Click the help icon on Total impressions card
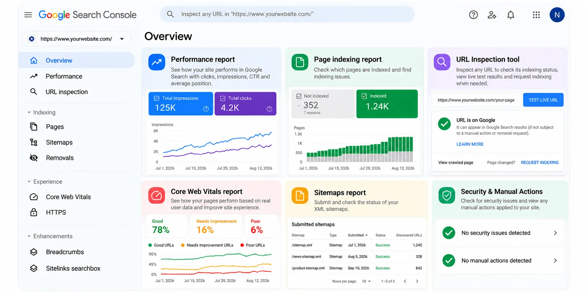 coord(206,109)
